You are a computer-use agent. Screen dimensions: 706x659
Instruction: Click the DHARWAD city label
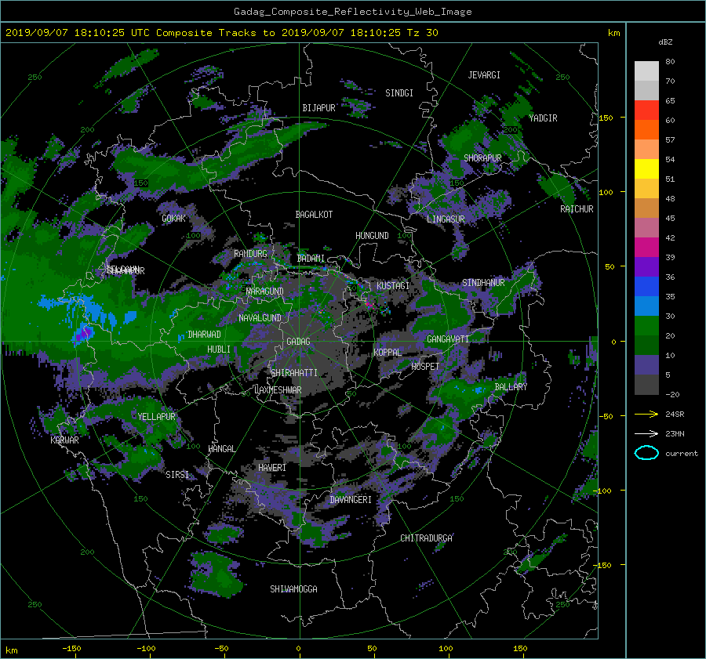point(204,335)
